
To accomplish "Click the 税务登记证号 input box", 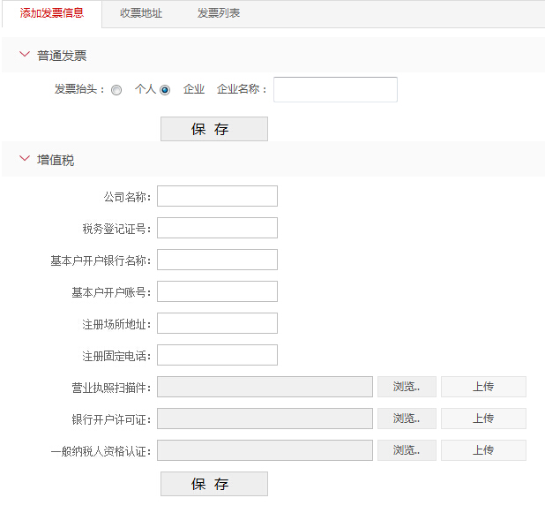I will (217, 228).
